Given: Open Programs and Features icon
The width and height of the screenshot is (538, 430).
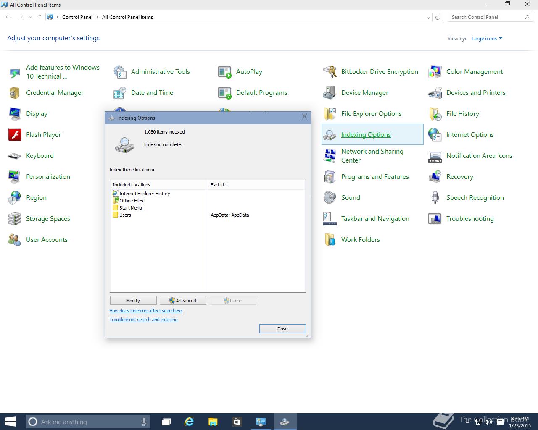Looking at the screenshot, I should click(x=330, y=177).
